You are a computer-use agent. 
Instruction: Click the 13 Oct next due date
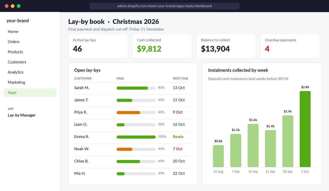(179, 88)
